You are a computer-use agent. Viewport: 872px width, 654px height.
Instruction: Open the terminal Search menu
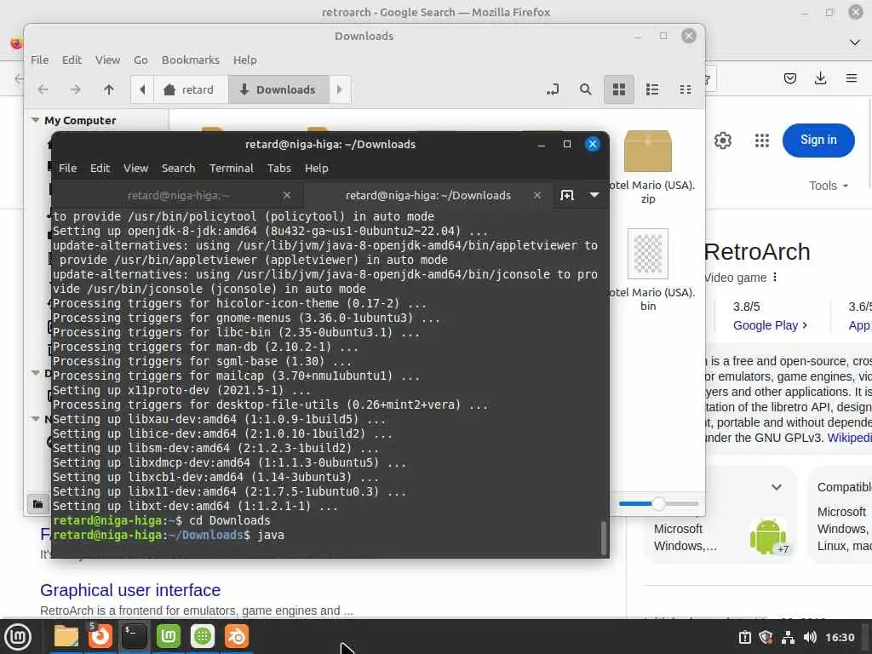pos(179,168)
